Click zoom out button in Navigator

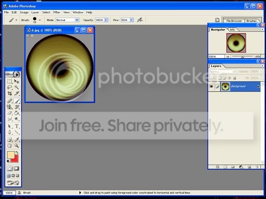point(228,57)
